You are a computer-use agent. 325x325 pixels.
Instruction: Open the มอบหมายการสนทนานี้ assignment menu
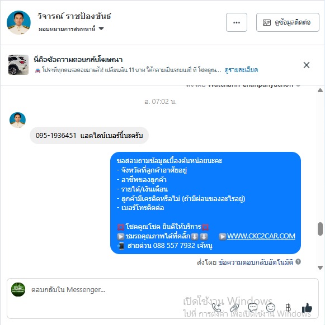(x=71, y=28)
